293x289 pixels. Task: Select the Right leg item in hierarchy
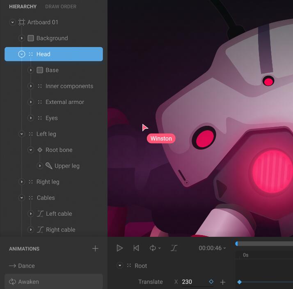click(48, 182)
